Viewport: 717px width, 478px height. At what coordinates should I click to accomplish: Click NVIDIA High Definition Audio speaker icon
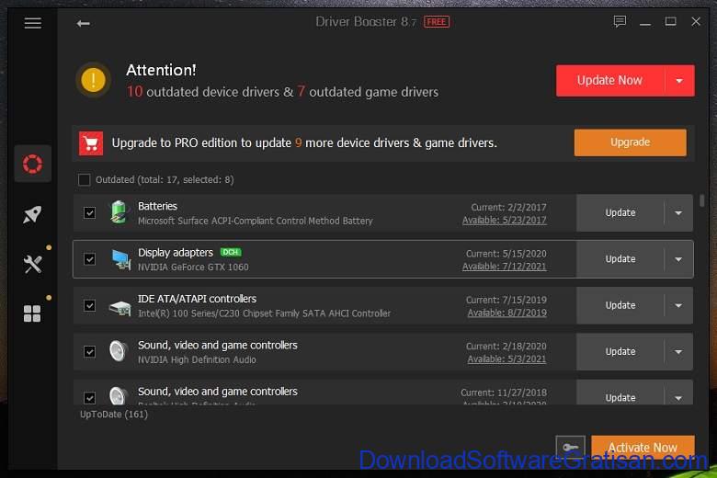click(119, 351)
